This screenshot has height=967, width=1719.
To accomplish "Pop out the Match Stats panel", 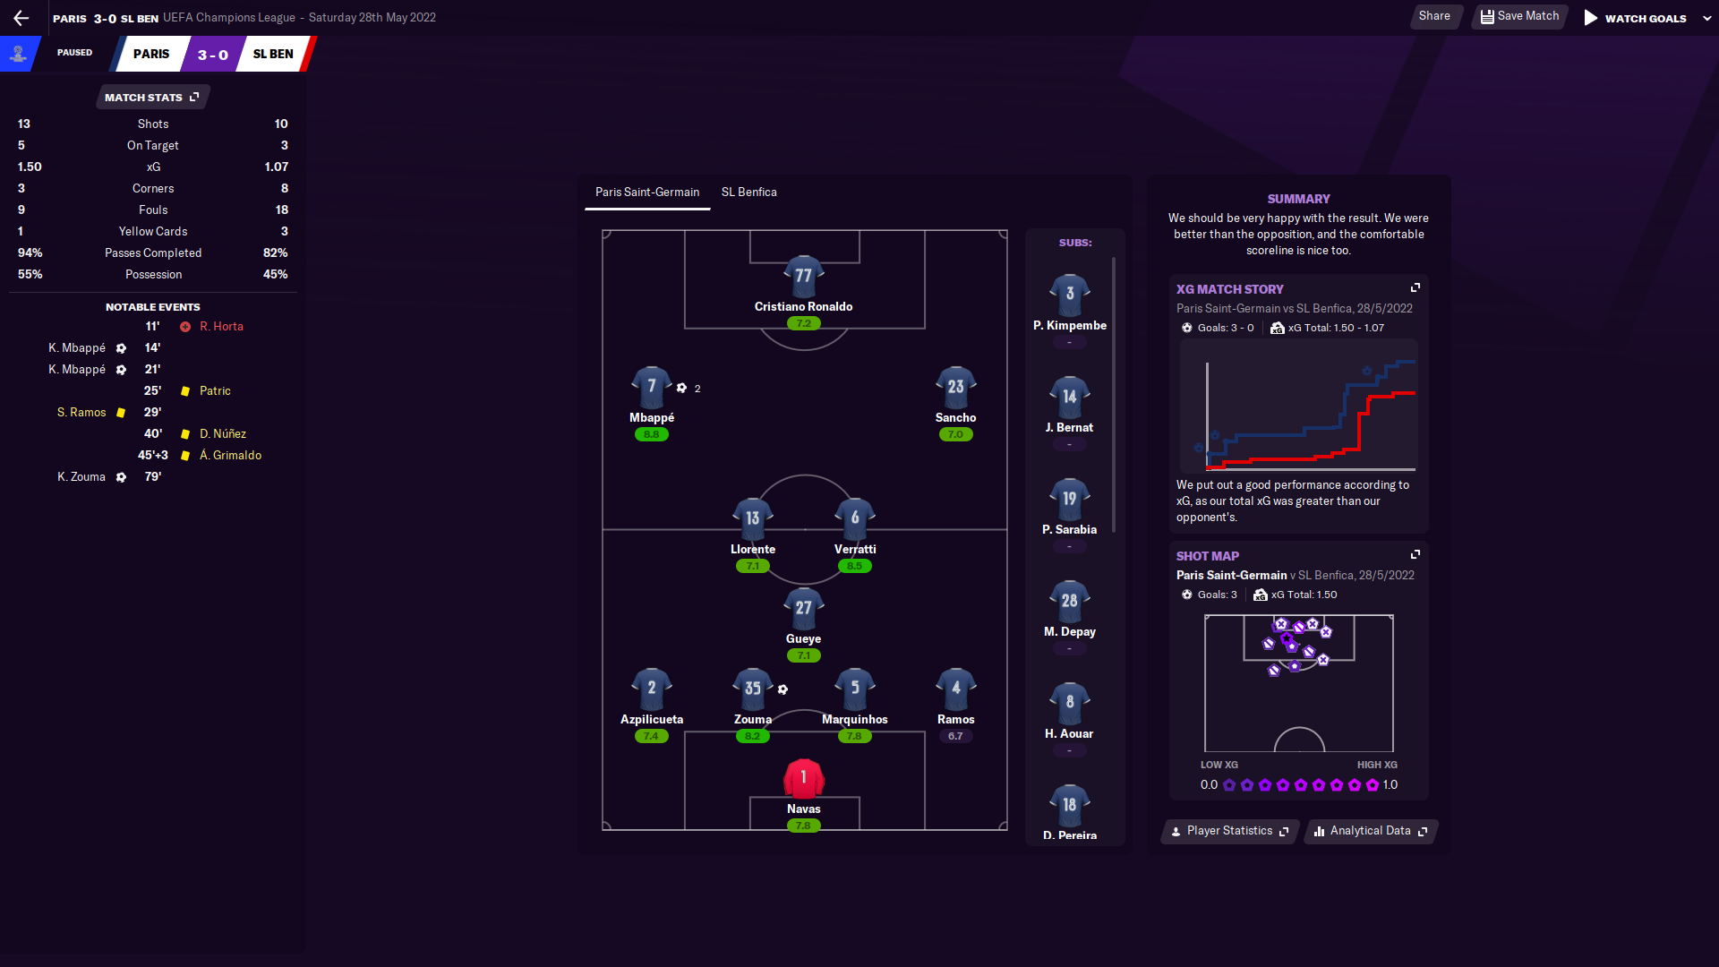I will [x=194, y=97].
